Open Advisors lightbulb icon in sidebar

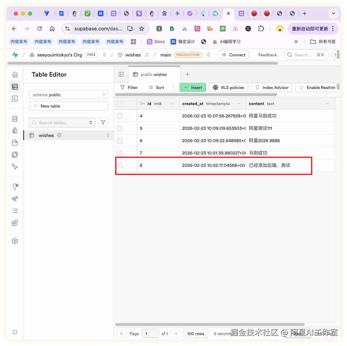point(15,187)
